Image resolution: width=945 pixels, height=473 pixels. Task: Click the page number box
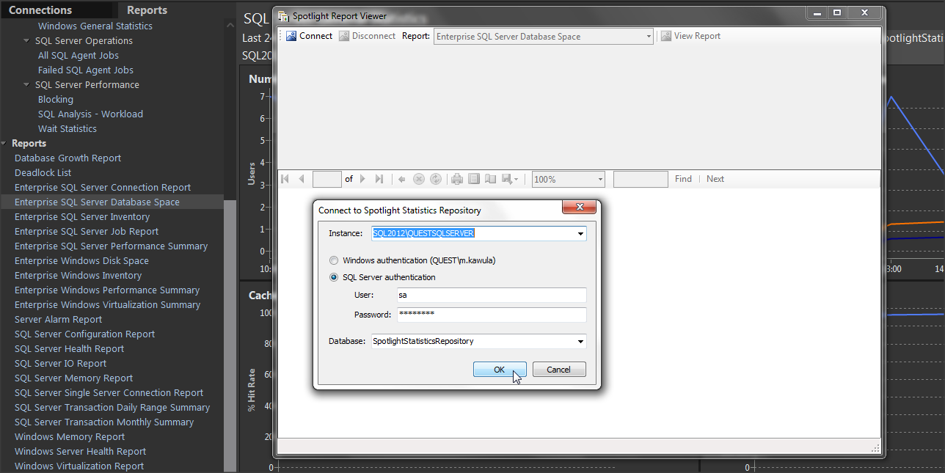327,179
